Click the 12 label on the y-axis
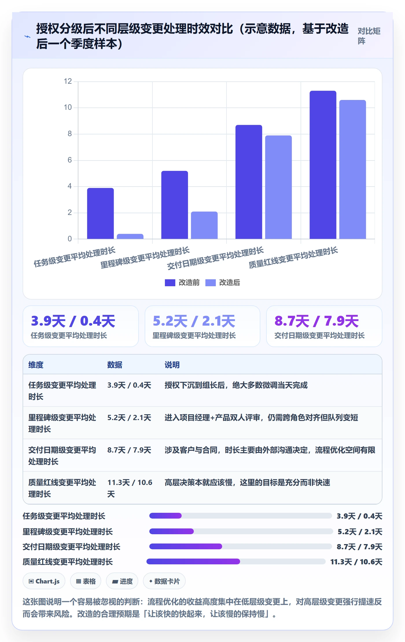Viewport: 405px width, 642px height. coord(68,81)
